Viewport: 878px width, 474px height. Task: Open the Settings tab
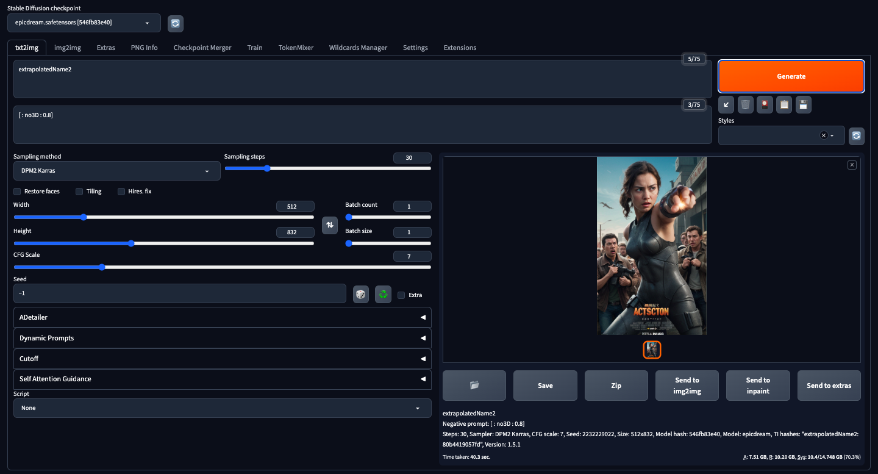pos(415,48)
